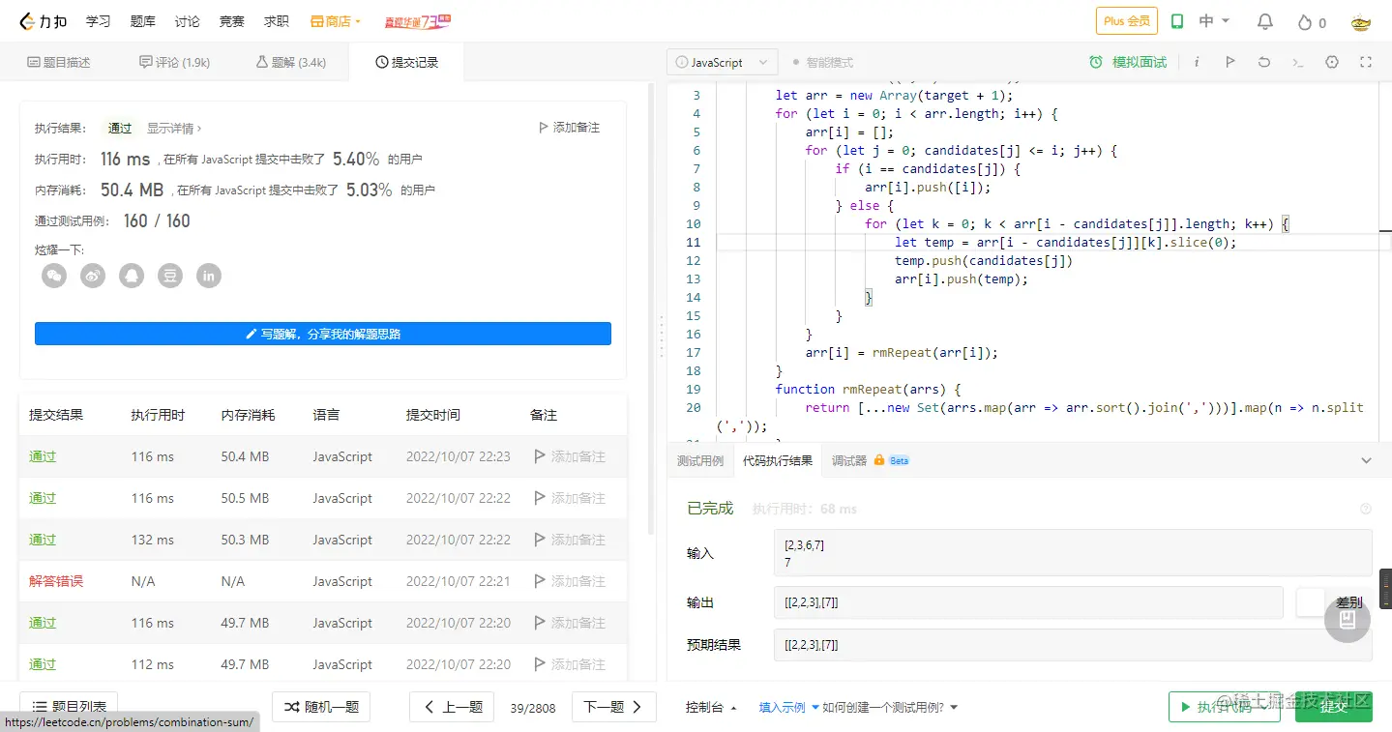Image resolution: width=1392 pixels, height=732 pixels.
Task: Open 题库 in top navigation
Action: pyautogui.click(x=142, y=21)
